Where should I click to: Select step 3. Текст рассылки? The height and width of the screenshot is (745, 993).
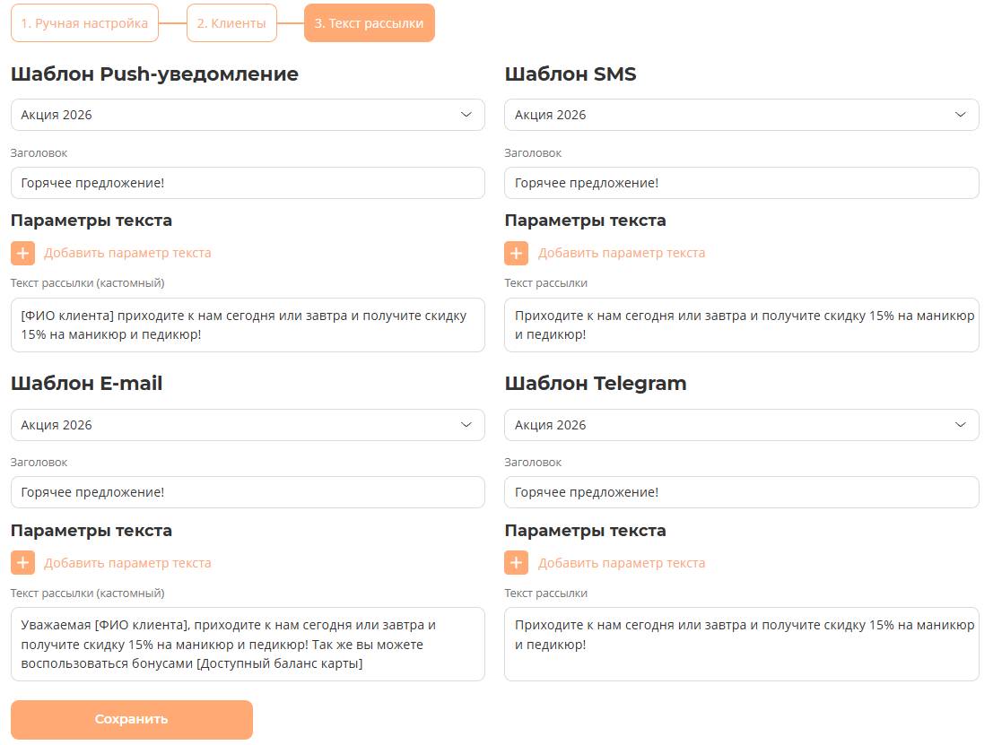[369, 23]
